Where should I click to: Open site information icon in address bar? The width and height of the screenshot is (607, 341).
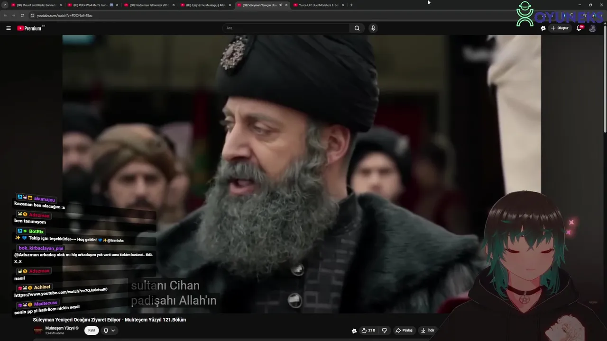[32, 15]
